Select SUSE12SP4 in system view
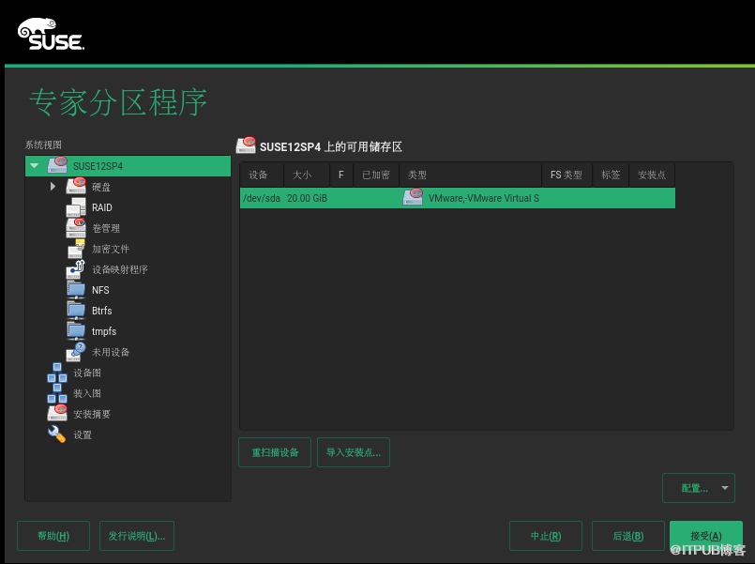The image size is (755, 564). coord(128,166)
